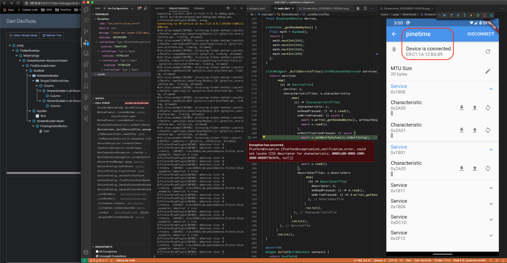Image resolution: width=507 pixels, height=263 pixels.
Task: Uncheck the Uncaught Exceptions breakpoint
Action: (97, 256)
